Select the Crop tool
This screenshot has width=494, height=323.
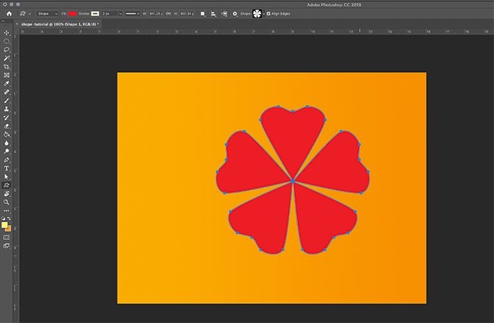pyautogui.click(x=7, y=66)
